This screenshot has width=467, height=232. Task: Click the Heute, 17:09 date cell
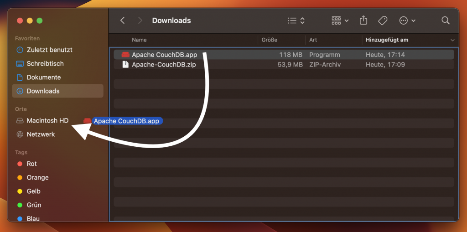pos(385,65)
